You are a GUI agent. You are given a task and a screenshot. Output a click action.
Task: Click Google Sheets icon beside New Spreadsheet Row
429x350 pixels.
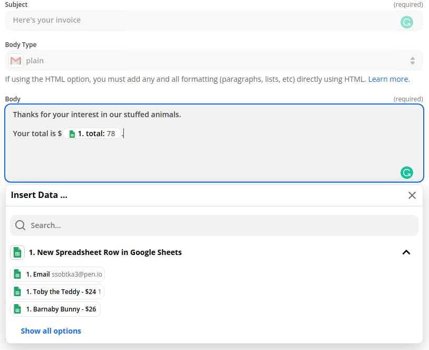[x=17, y=252]
